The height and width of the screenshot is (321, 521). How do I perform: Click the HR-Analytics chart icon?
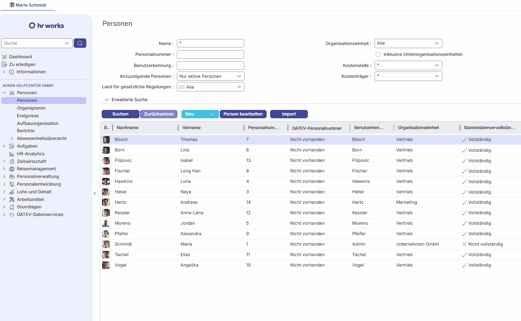(12, 154)
